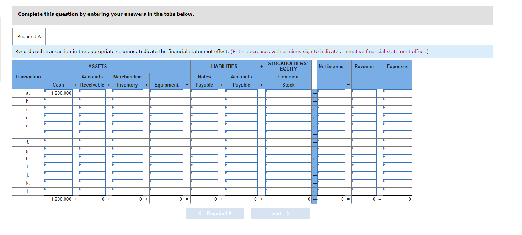Click the Common Stock cell in row g
The image size is (522, 235).
[288, 150]
